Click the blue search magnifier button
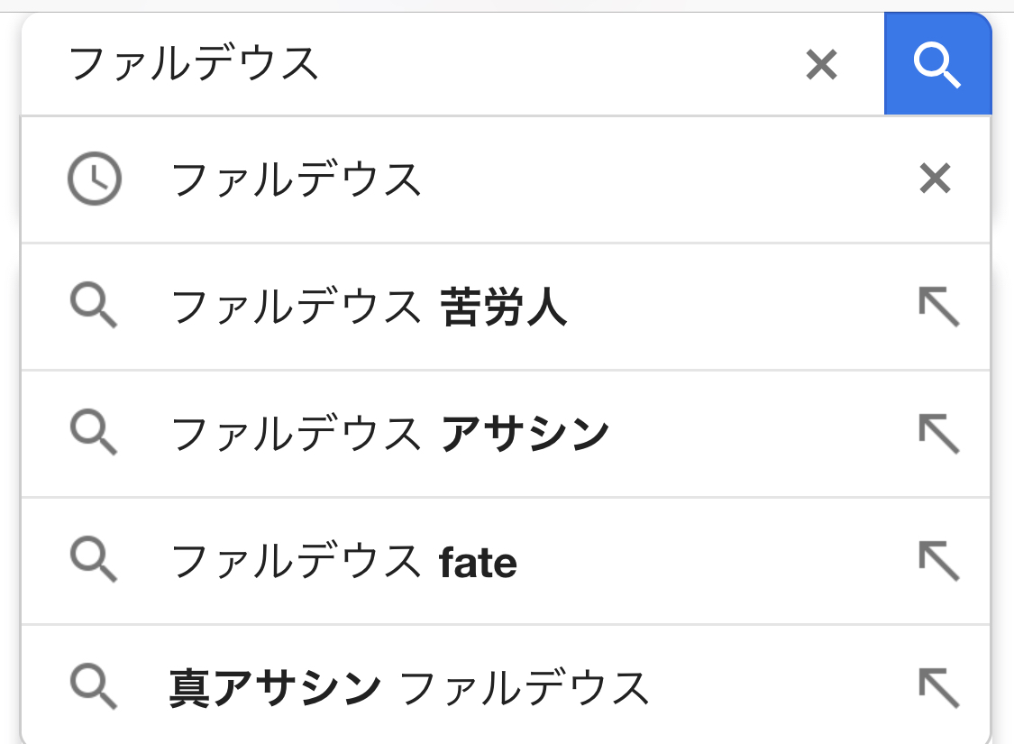The width and height of the screenshot is (1014, 744). pyautogui.click(x=937, y=64)
